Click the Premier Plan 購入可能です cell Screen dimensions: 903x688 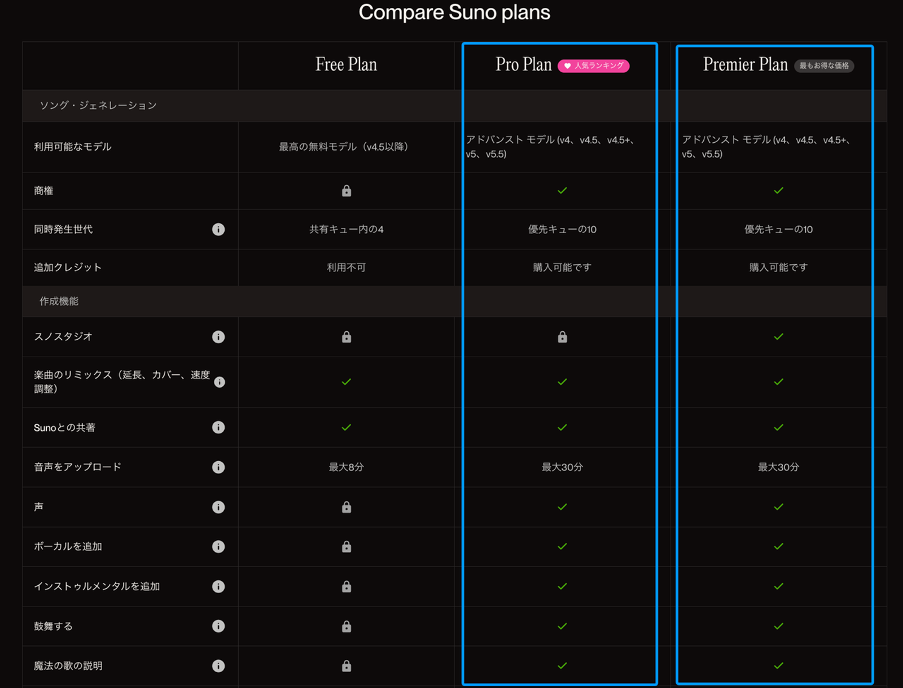point(779,268)
